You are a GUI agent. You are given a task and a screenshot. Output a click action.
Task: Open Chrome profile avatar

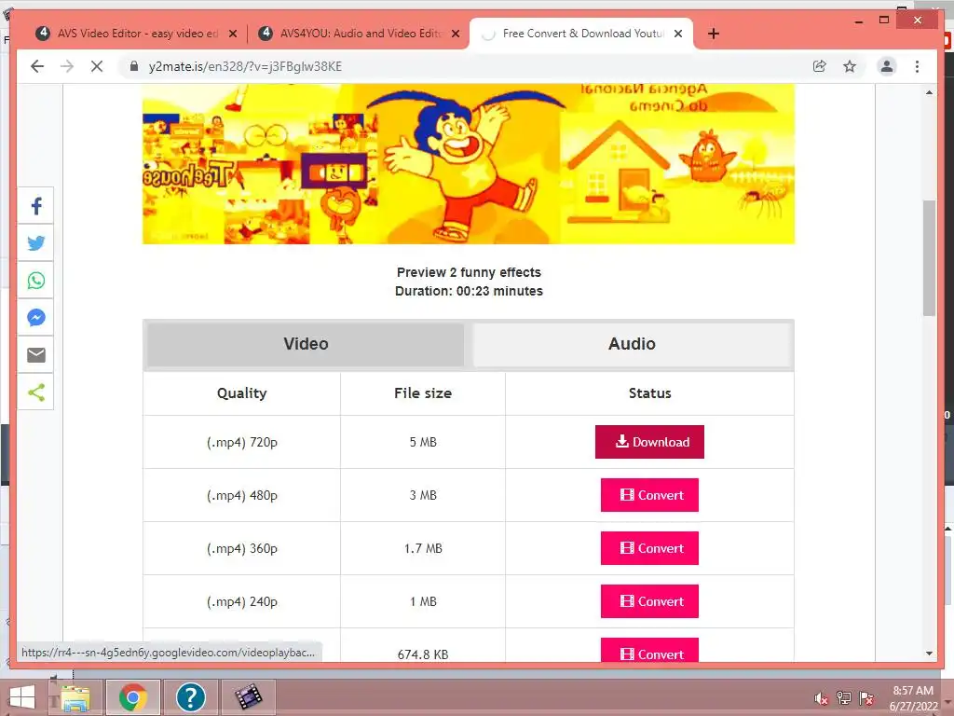point(887,66)
